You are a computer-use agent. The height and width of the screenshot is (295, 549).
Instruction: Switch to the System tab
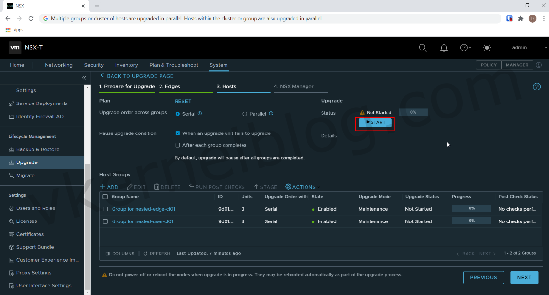[218, 65]
